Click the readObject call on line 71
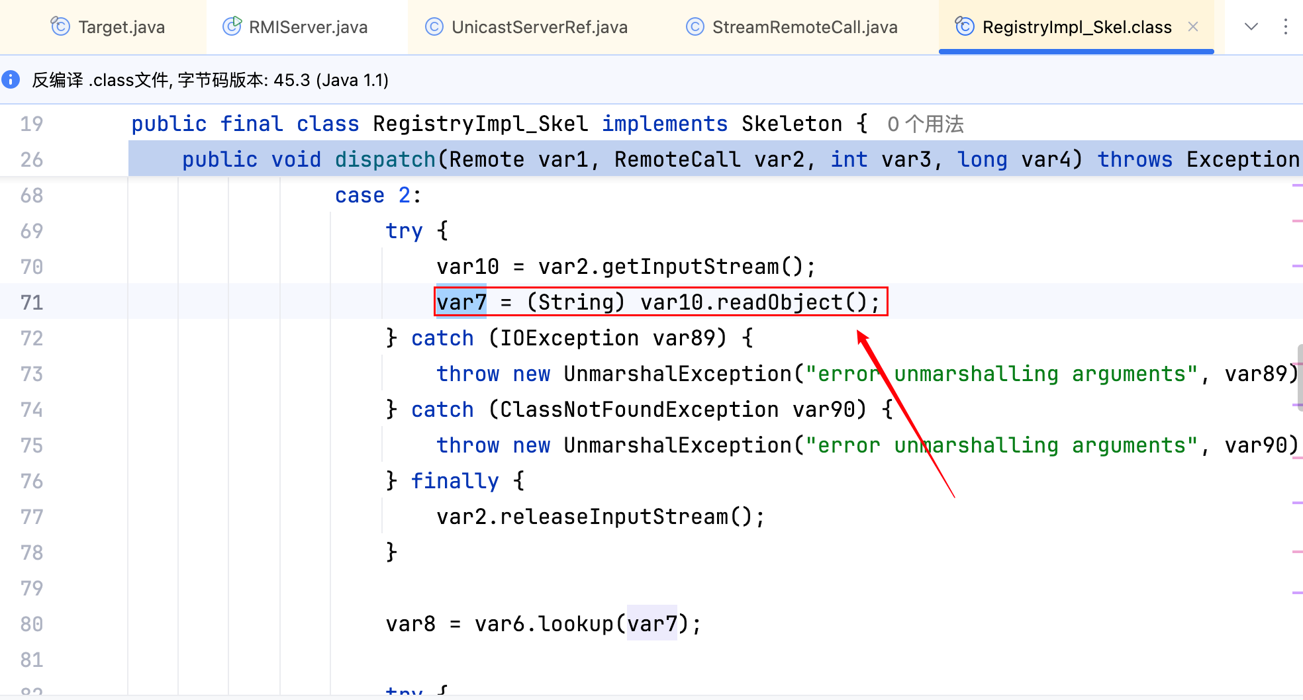1303x700 pixels. pyautogui.click(x=779, y=302)
